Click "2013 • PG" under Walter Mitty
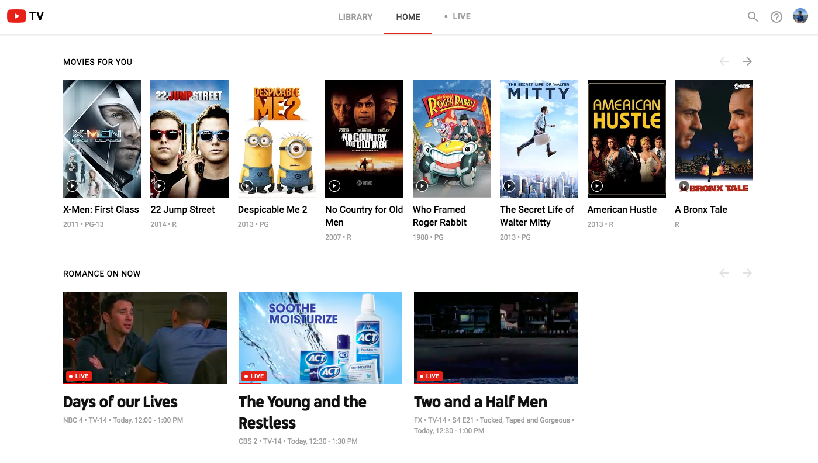Viewport: 818px width, 463px height. click(515, 237)
